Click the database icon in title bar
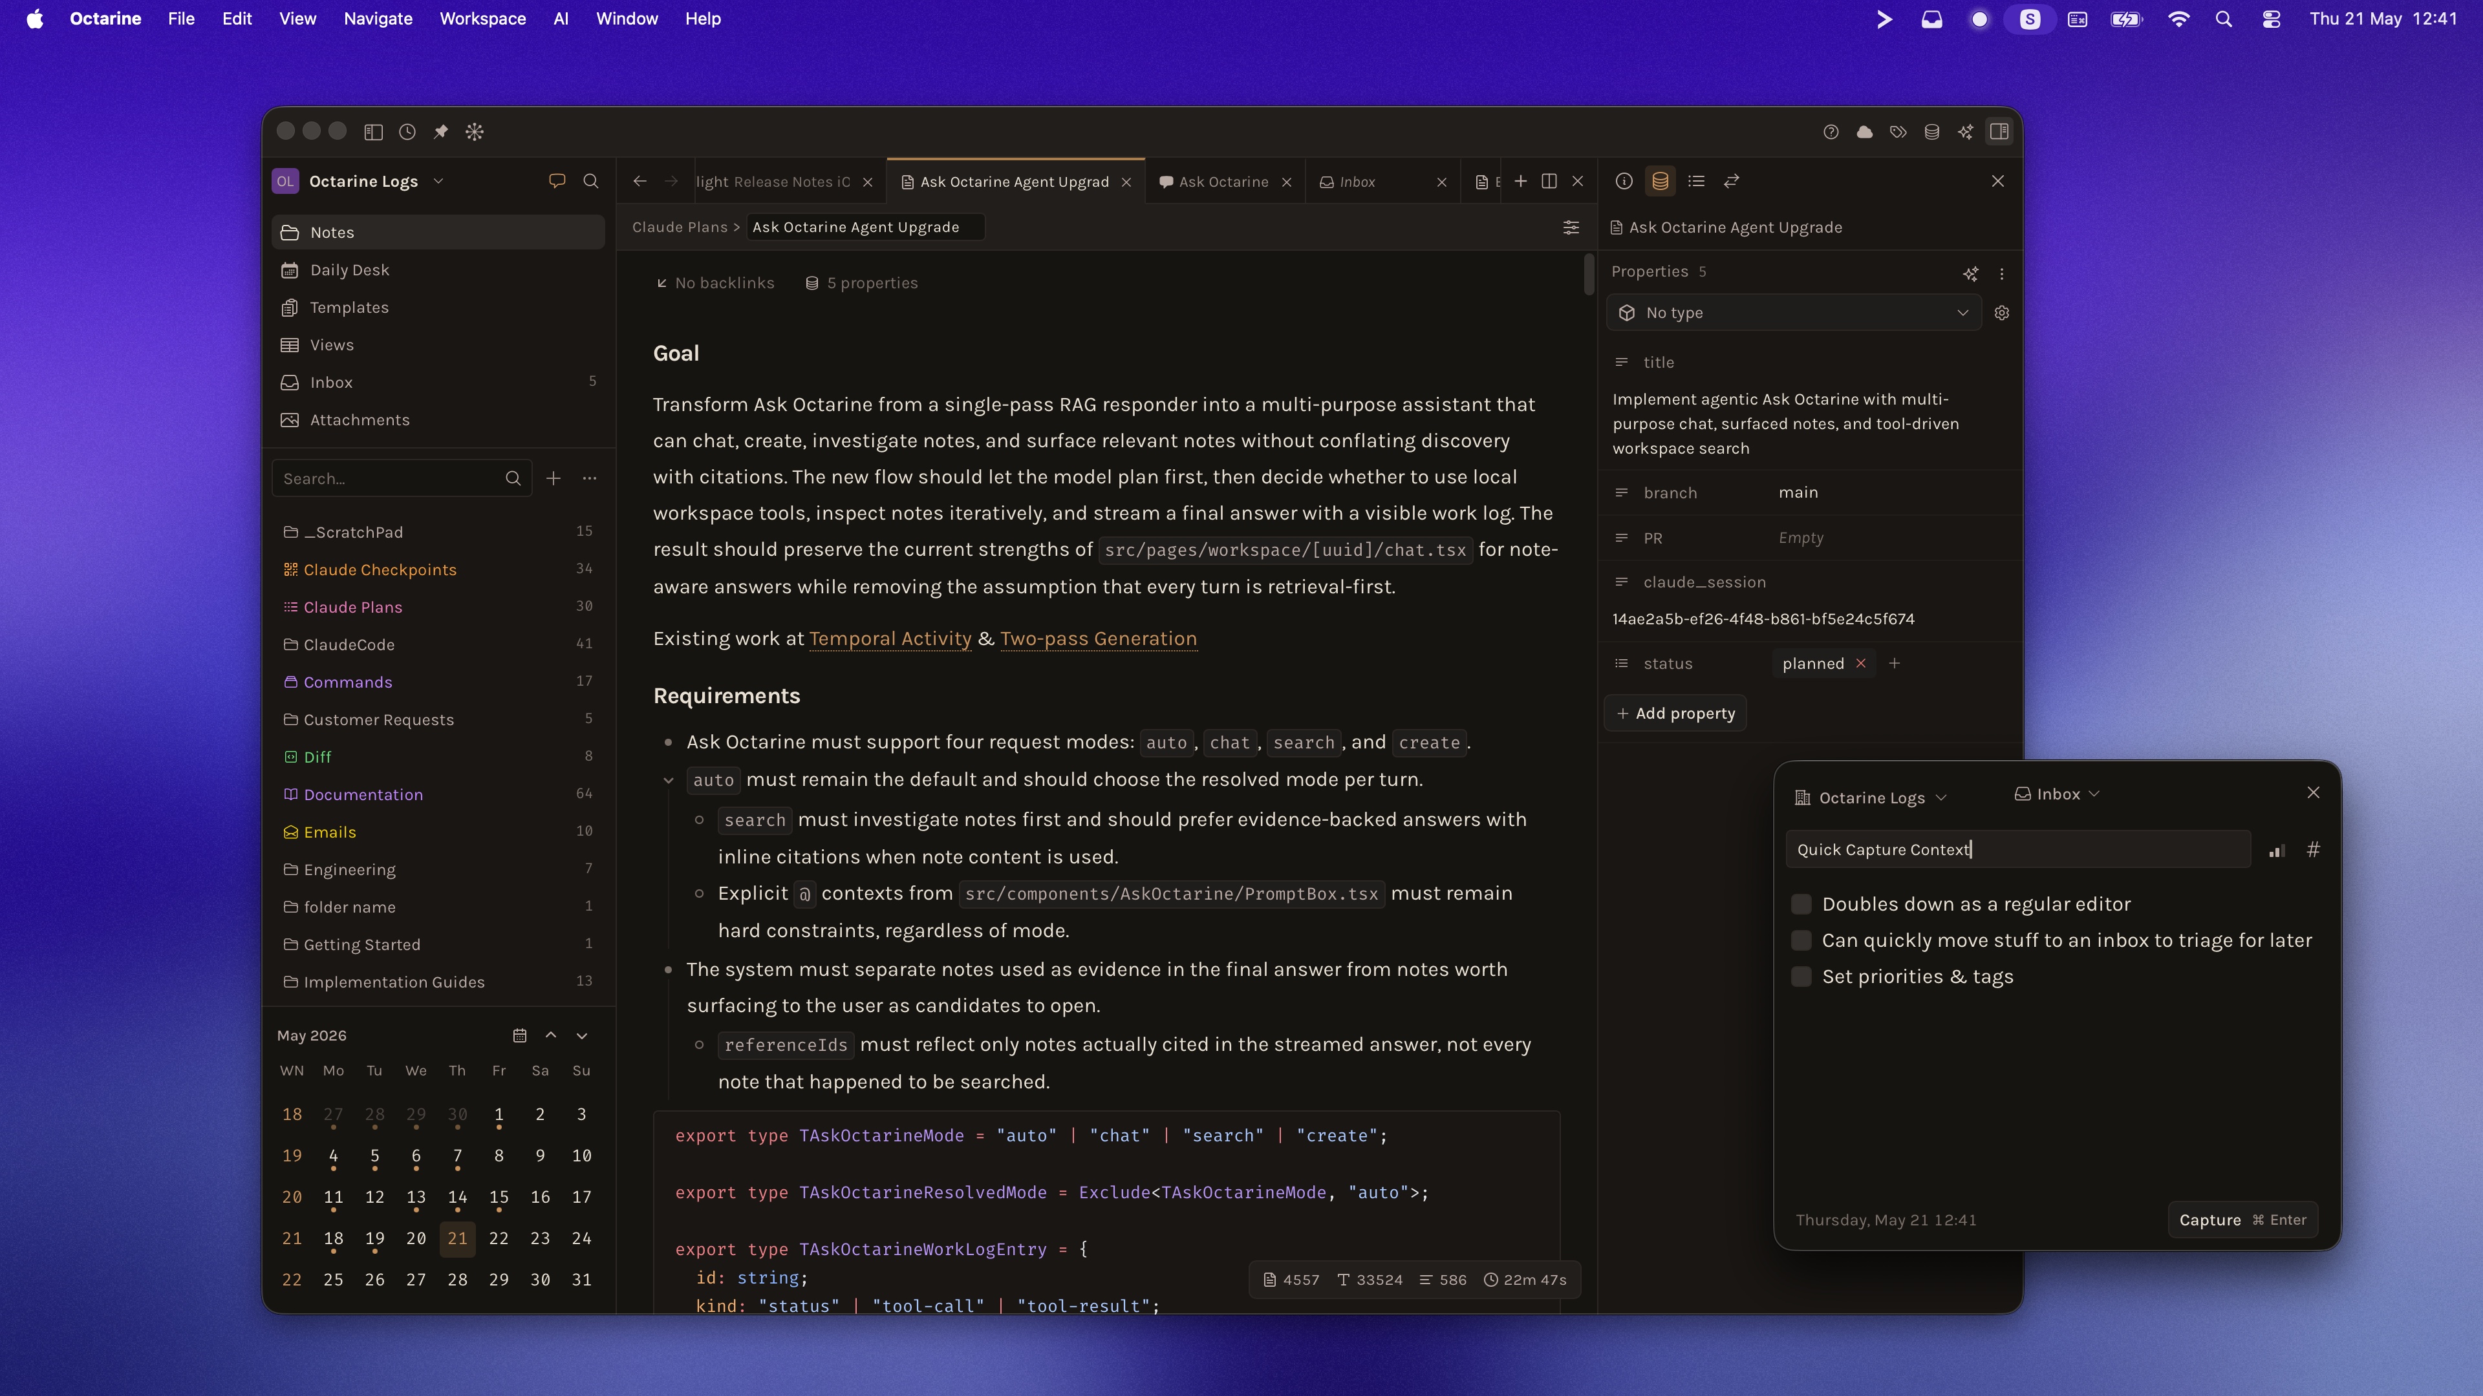The width and height of the screenshot is (2483, 1396). (1931, 132)
